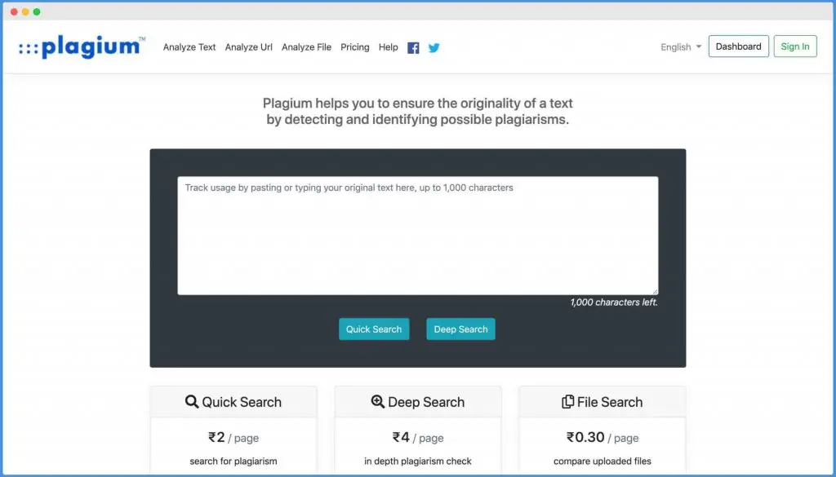This screenshot has height=477, width=836.
Task: Open Plagium's Twitter page via the bird icon
Action: tap(434, 47)
